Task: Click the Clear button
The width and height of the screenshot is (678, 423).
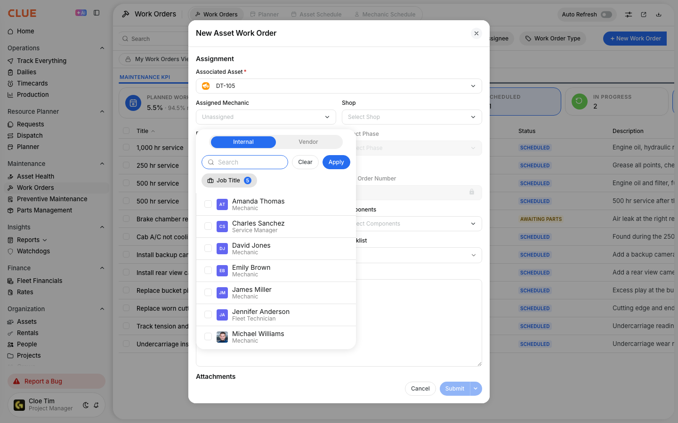Action: 305,162
